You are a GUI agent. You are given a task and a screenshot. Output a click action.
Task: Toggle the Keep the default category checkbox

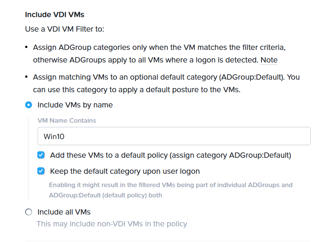(x=41, y=171)
